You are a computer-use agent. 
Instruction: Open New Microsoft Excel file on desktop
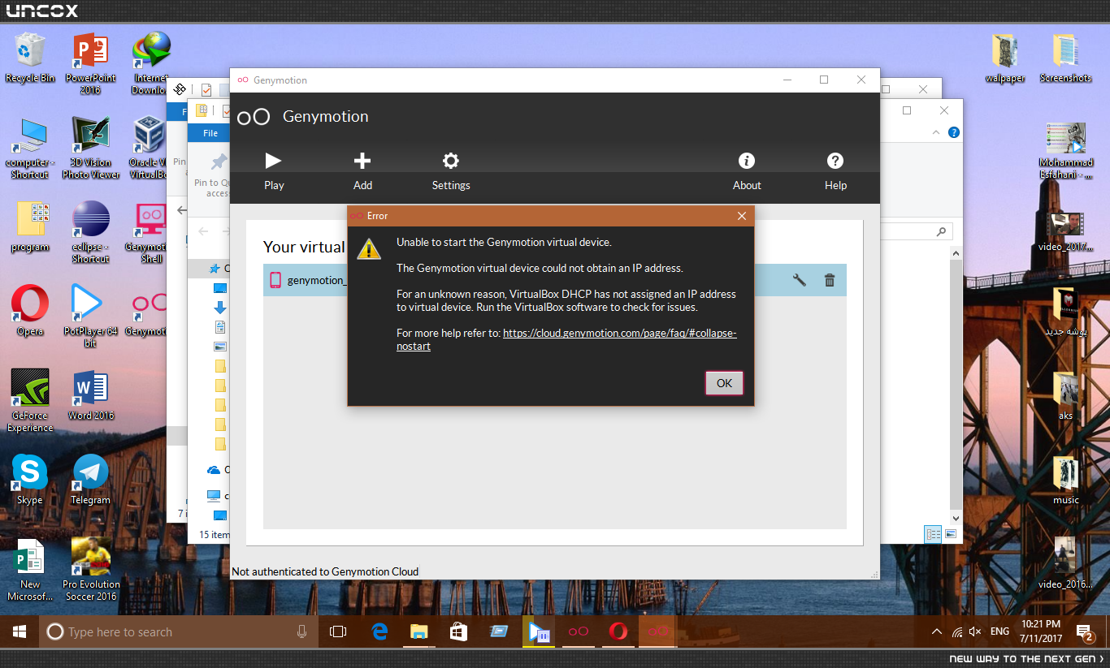(30, 570)
